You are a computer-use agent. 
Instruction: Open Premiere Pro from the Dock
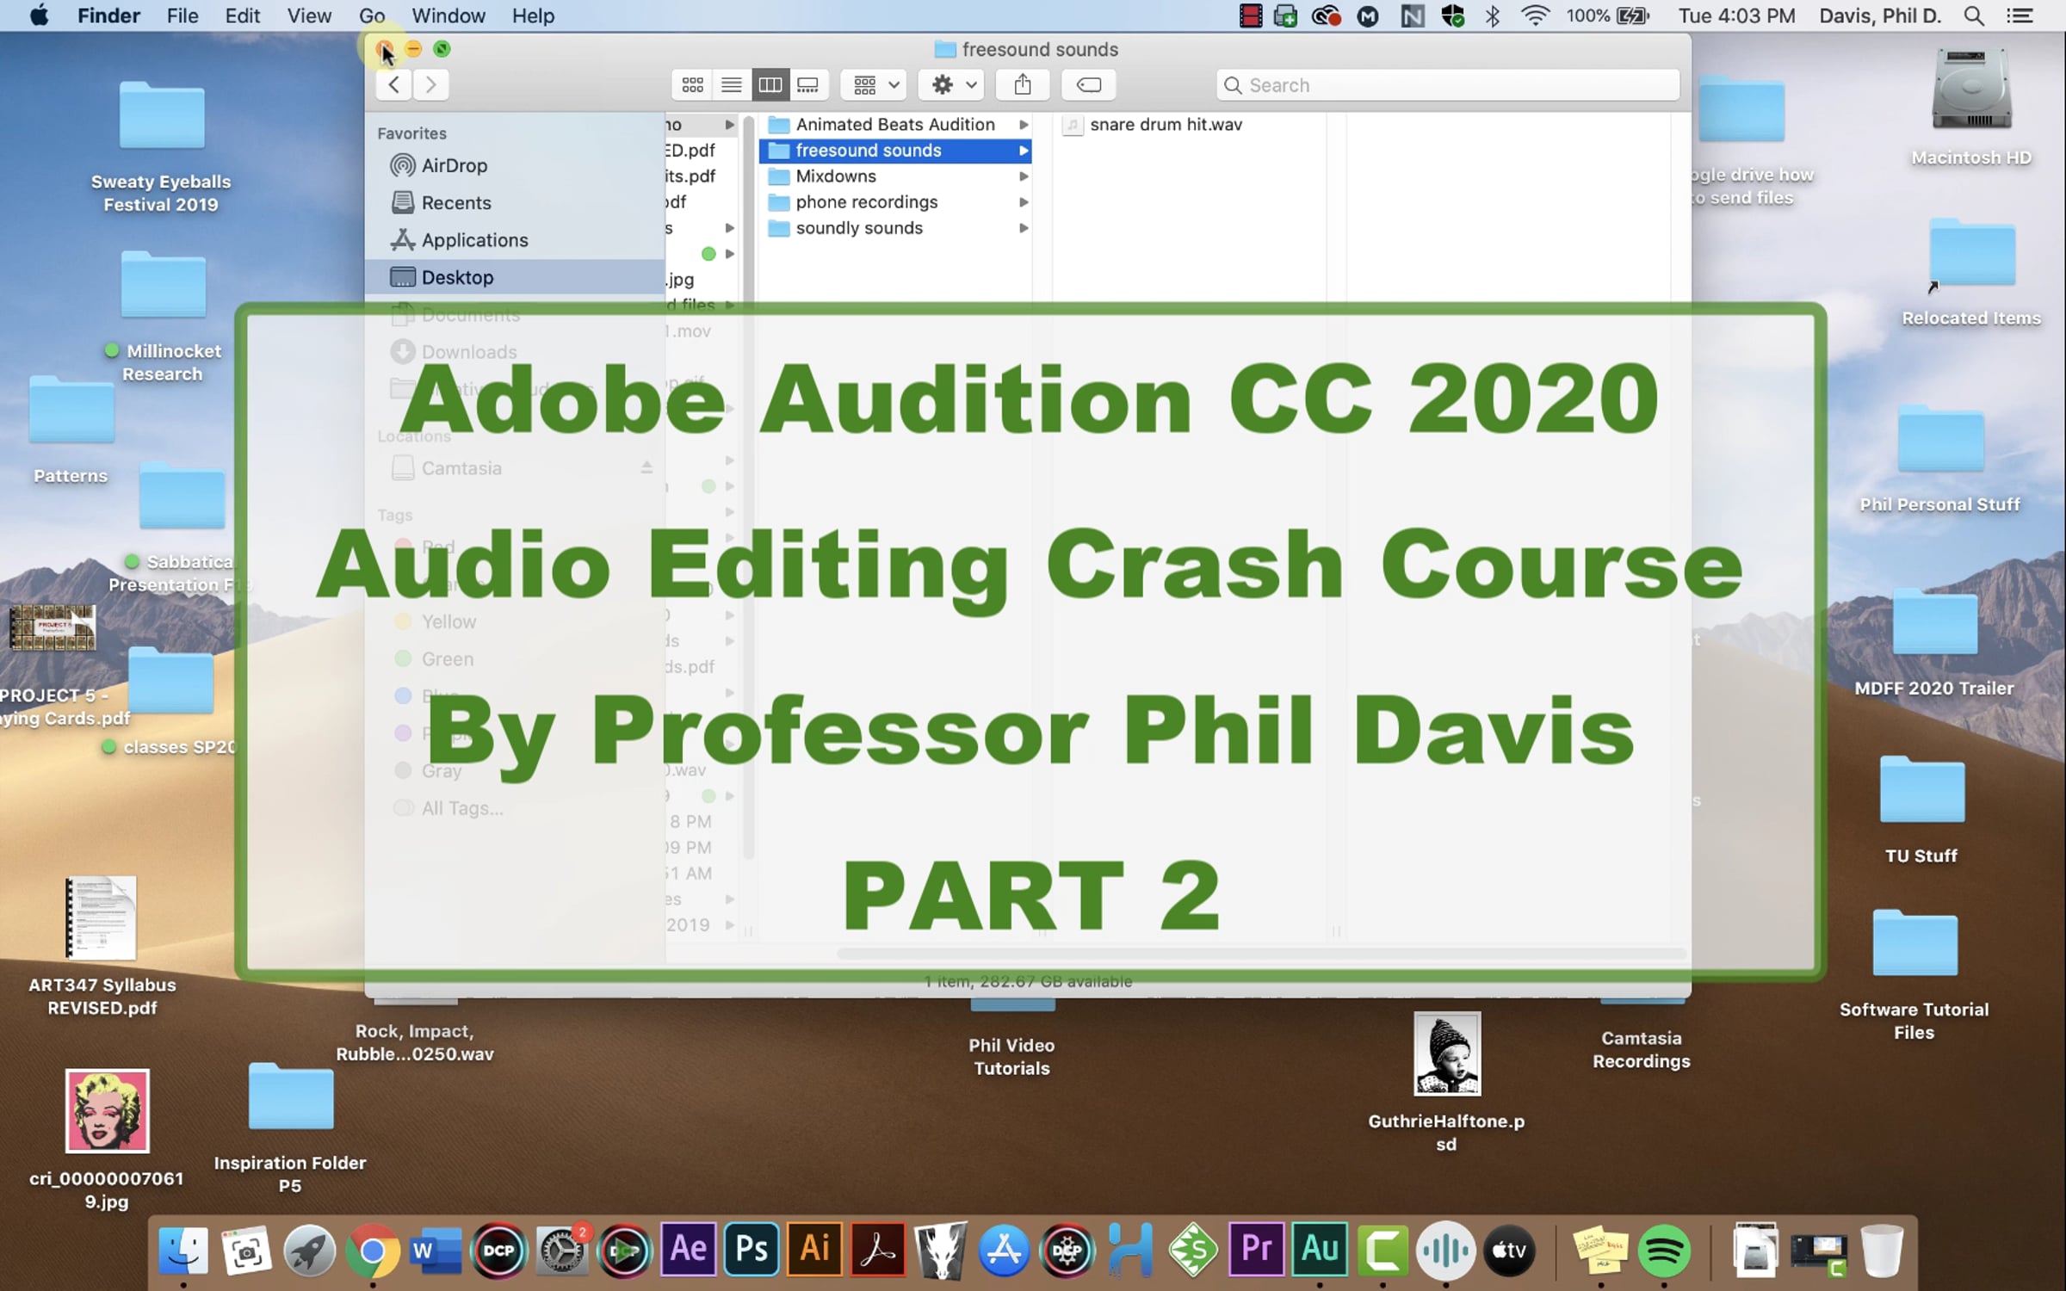coord(1257,1249)
